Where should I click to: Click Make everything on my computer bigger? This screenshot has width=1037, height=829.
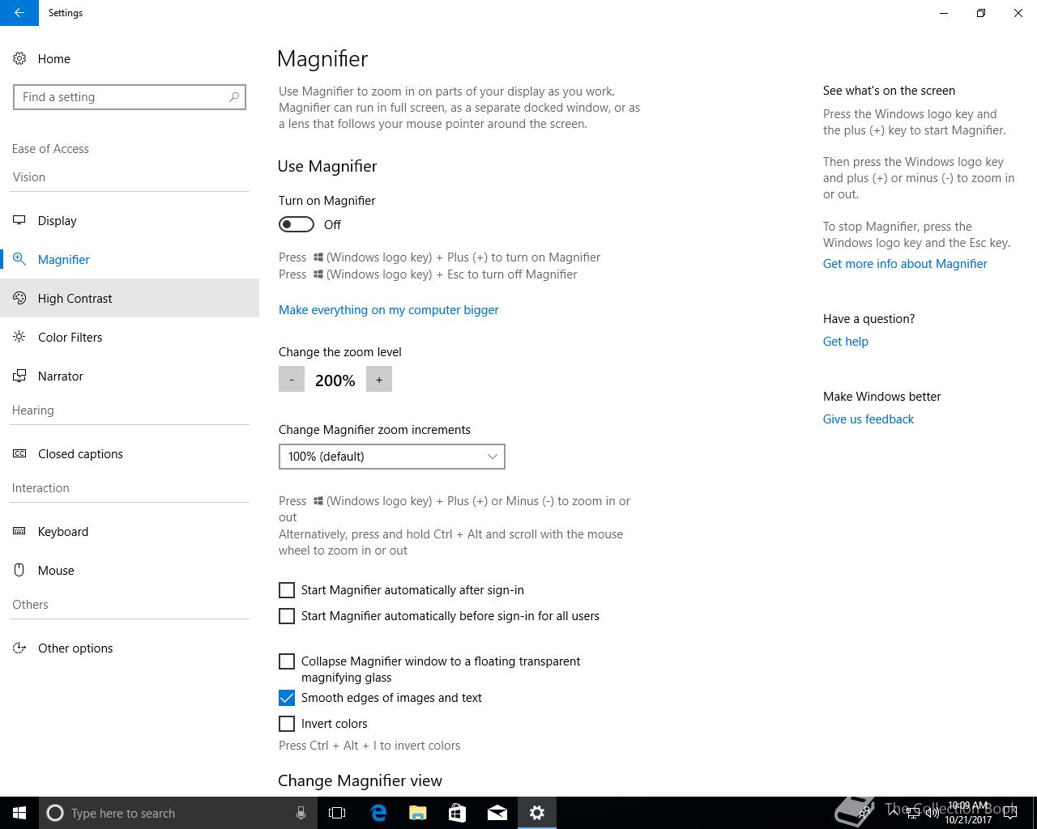point(388,310)
